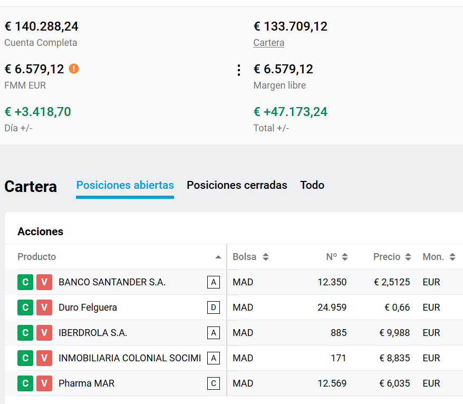This screenshot has width=463, height=404.
Task: Switch to Posiciones abiertas tab
Action: (x=125, y=185)
